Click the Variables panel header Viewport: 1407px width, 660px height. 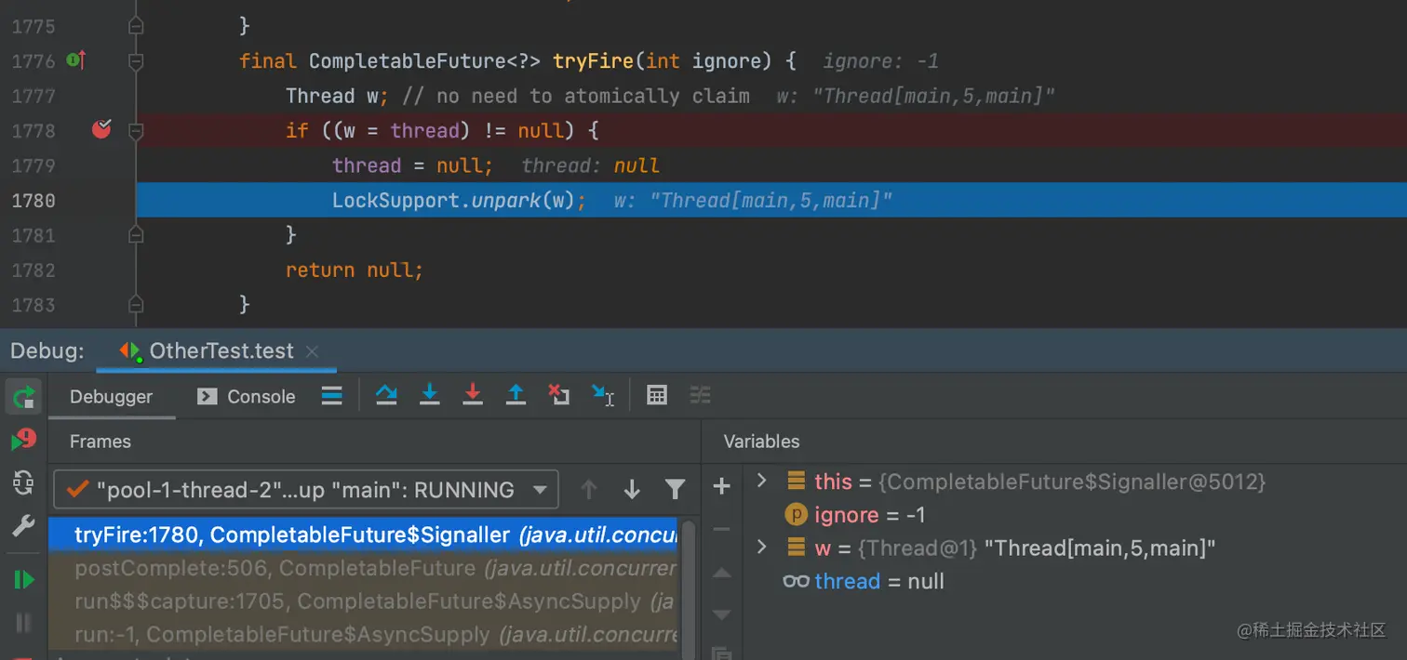761,442
